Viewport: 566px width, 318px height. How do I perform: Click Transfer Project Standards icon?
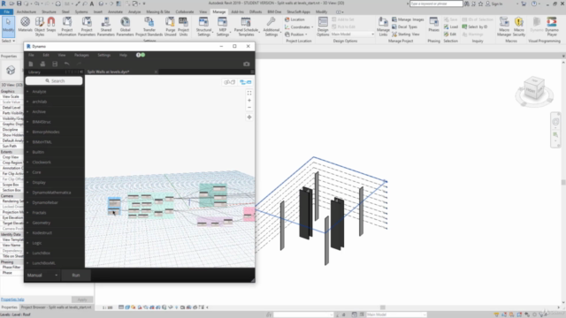click(149, 26)
